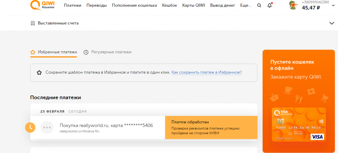Click the reallyworld.ru>Moskva RU subtitle
This screenshot has width=338, height=153.
coord(79,131)
